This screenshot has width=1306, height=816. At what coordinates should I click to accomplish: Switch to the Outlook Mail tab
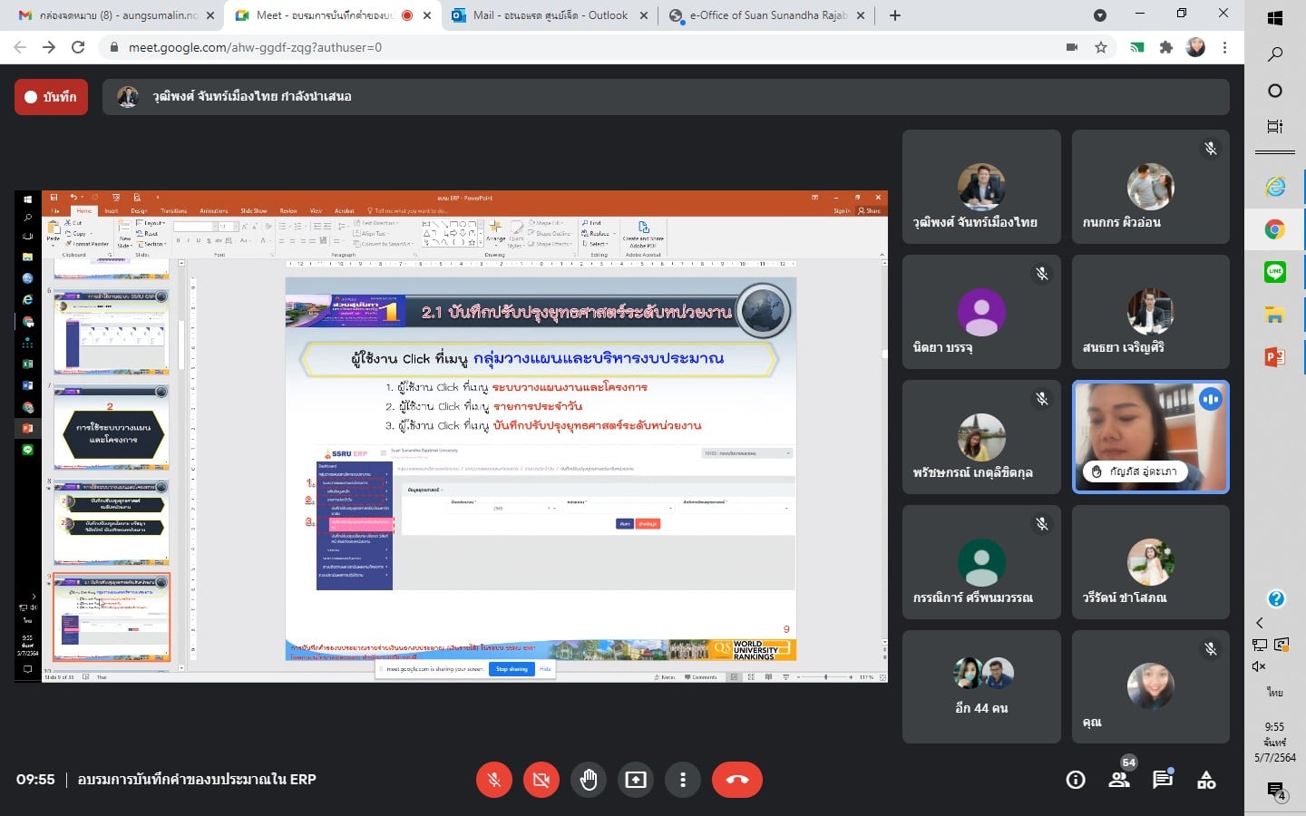click(x=550, y=15)
